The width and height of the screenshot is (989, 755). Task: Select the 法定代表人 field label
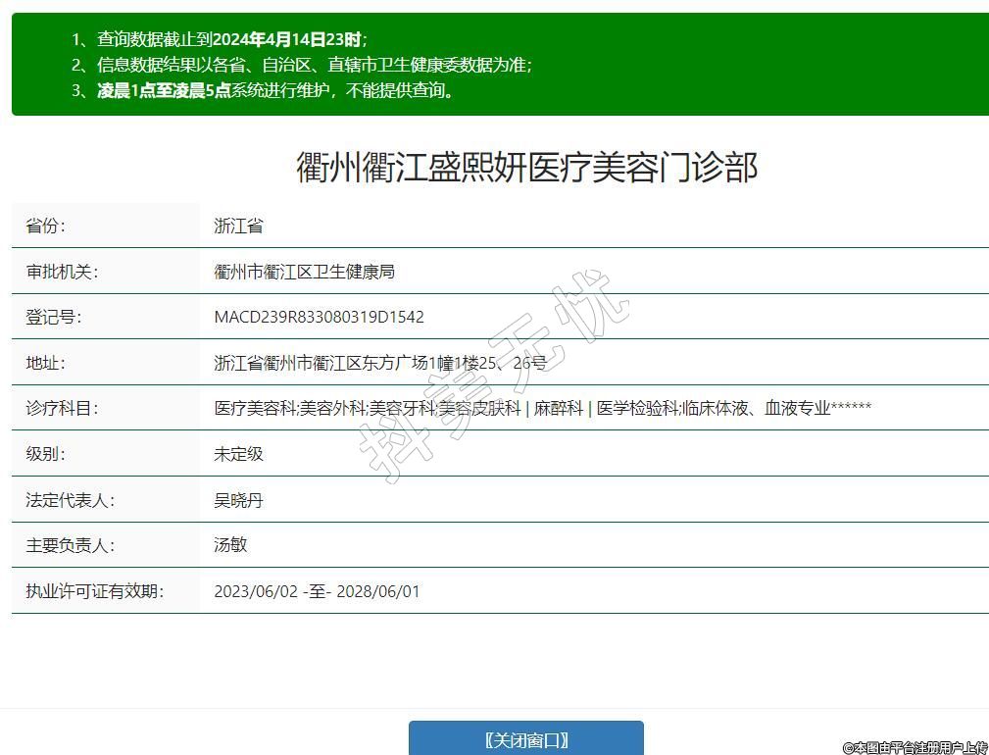70,500
